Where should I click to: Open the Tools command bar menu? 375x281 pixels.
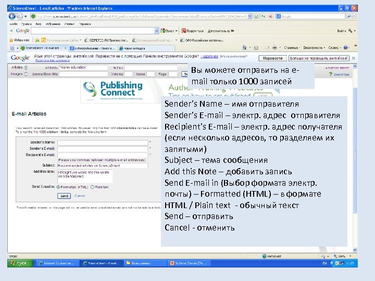coord(335,47)
